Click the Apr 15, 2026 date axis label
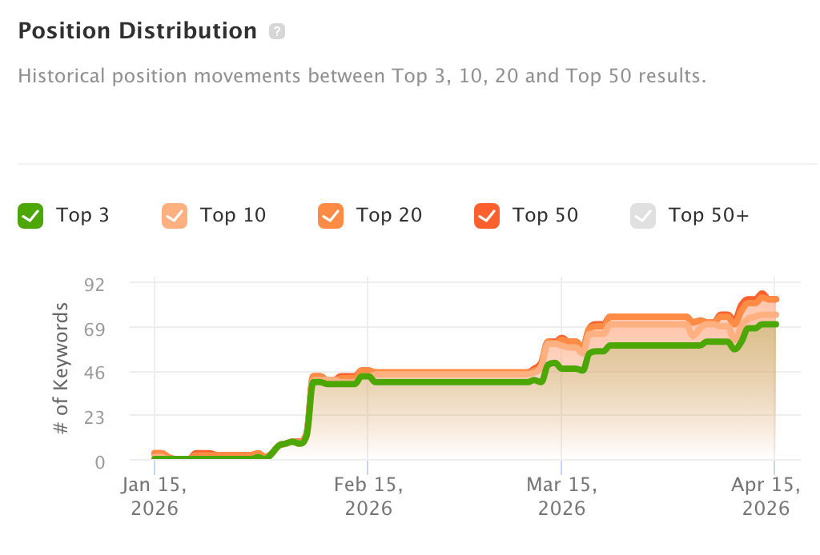Viewport: 820px width, 555px height. 766,496
